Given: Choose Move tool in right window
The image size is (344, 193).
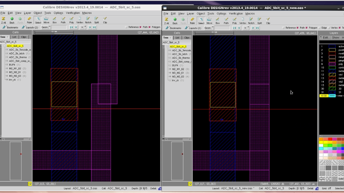Looking at the screenshot, I should click(209, 21).
